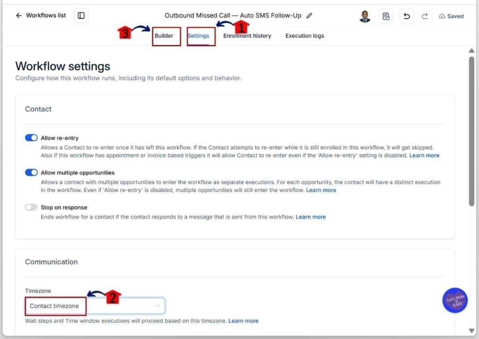The width and height of the screenshot is (479, 339).
Task: View the Execution logs tab
Action: click(305, 36)
